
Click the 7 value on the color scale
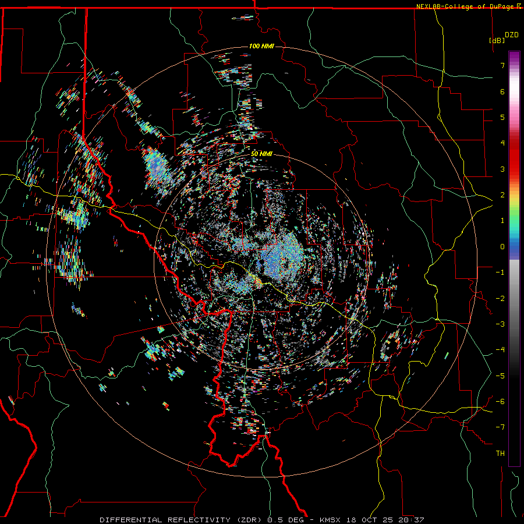click(x=502, y=65)
